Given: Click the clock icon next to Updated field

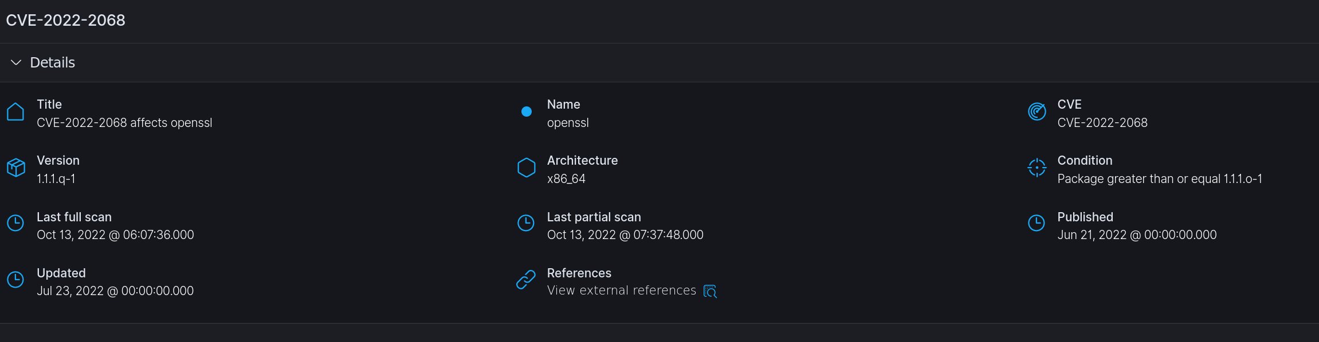Looking at the screenshot, I should point(15,279).
